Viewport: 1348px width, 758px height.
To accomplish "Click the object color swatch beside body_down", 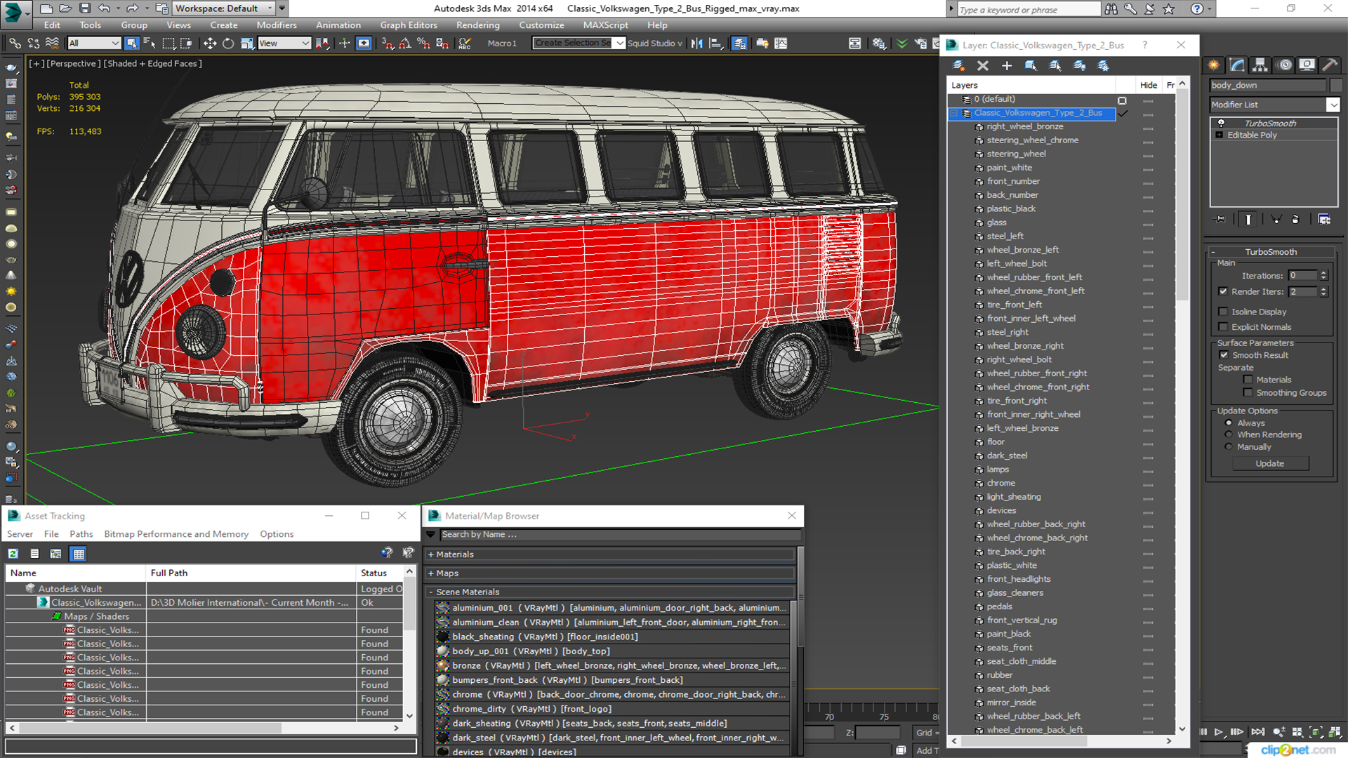I will 1335,85.
